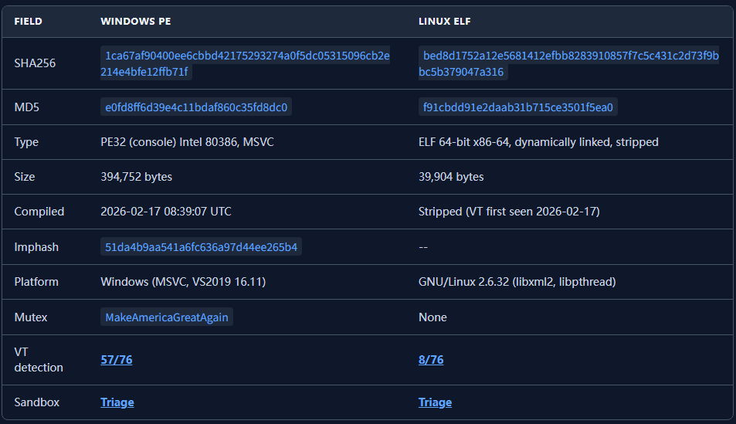The height and width of the screenshot is (424, 736).
Task: Select the MD5 hash starting with e0fd8ff6
Action: (196, 107)
